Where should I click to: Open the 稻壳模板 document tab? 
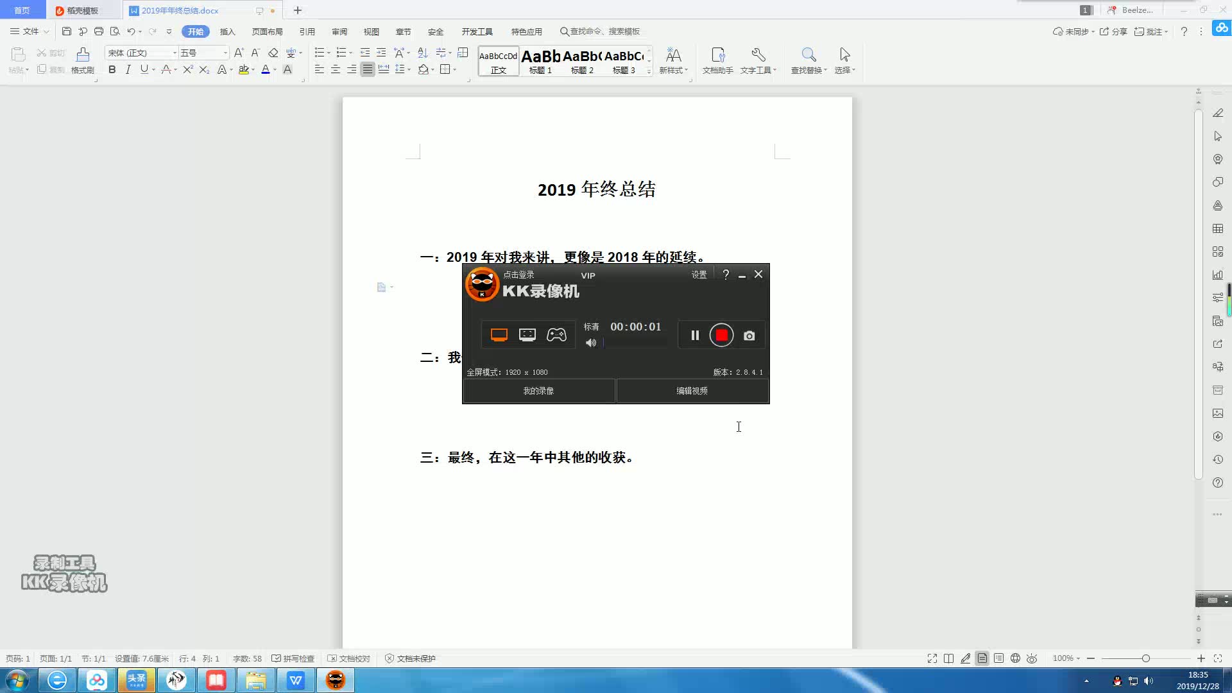(82, 10)
